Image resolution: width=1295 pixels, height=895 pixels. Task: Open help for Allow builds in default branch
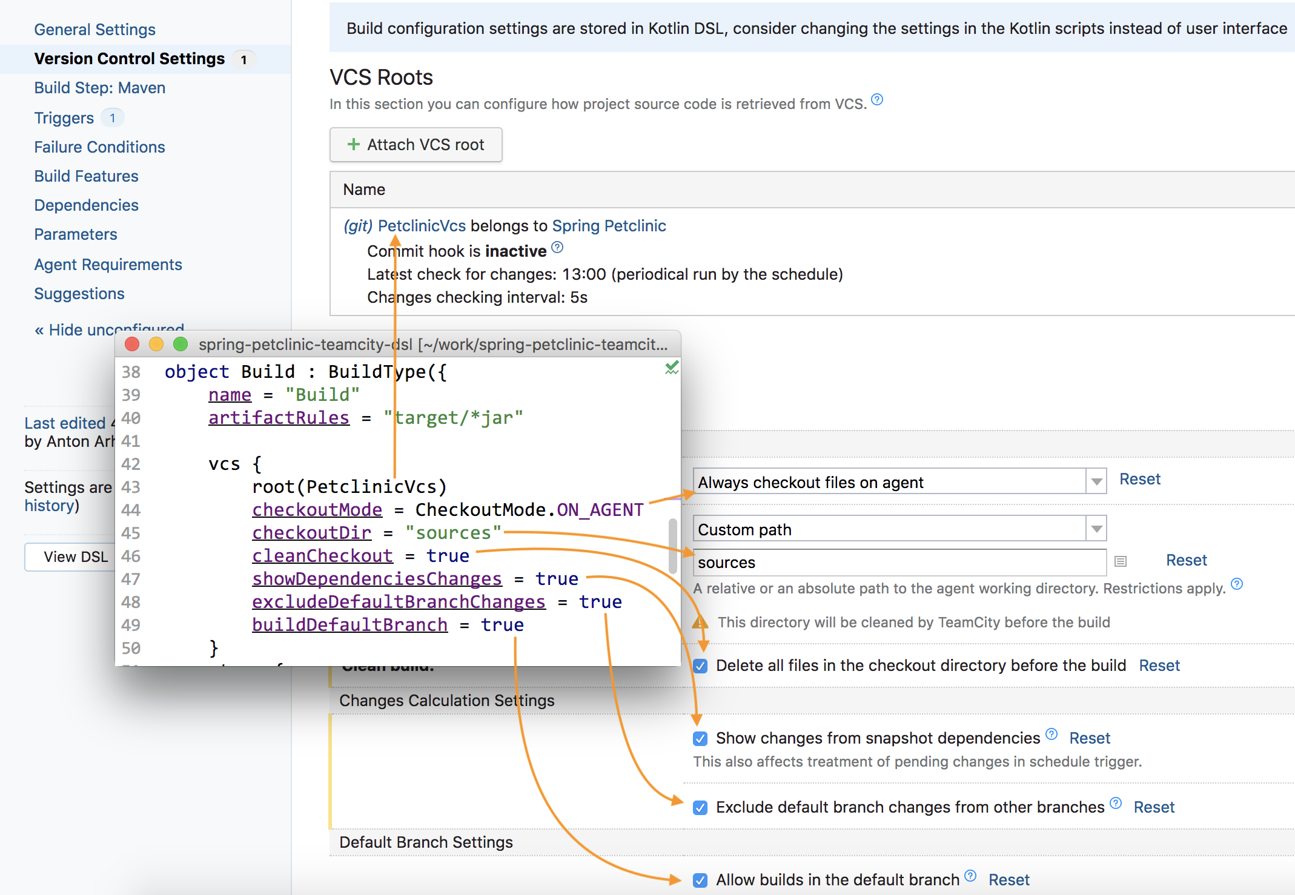click(x=970, y=876)
